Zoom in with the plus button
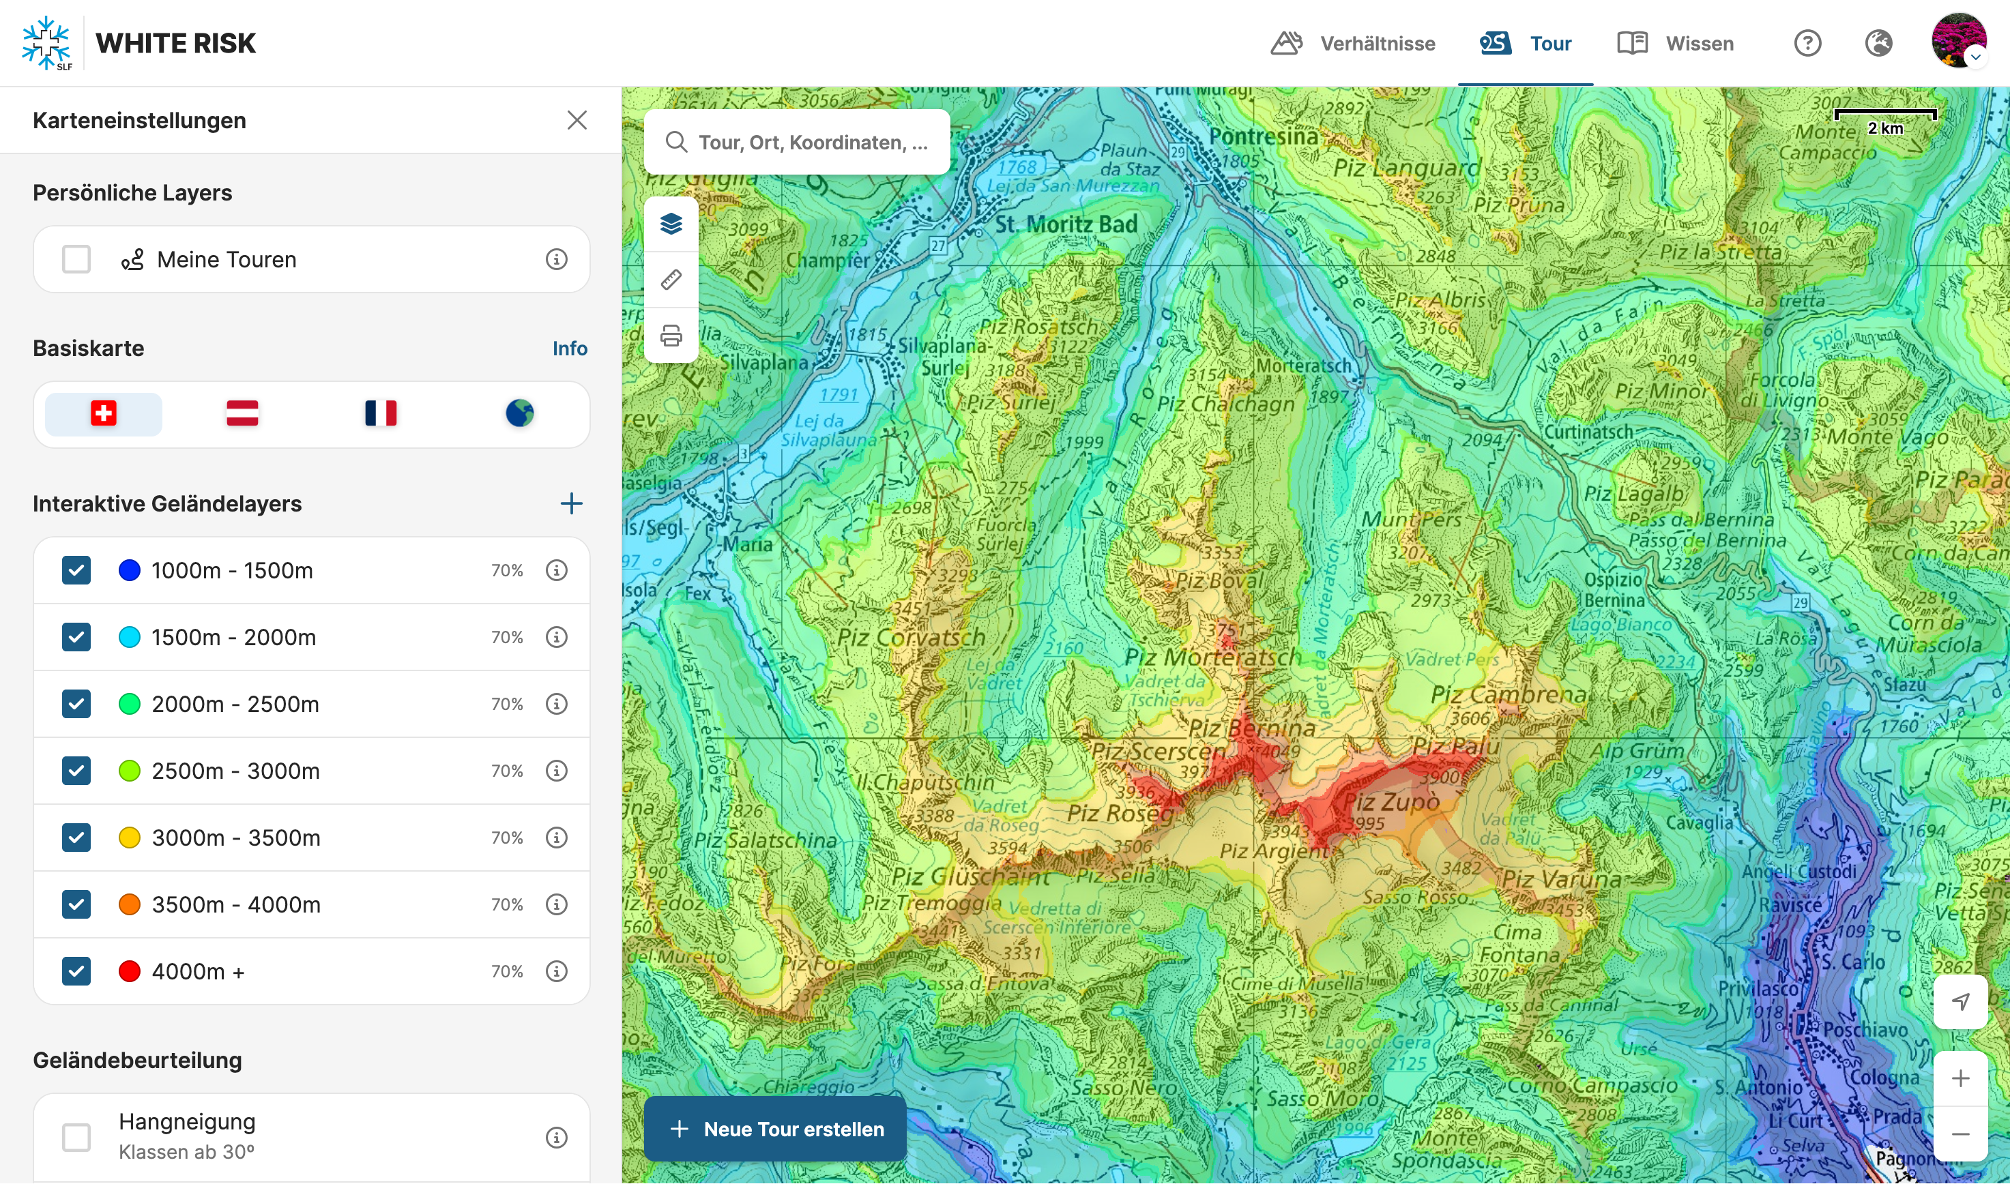The width and height of the screenshot is (2010, 1184). [1960, 1079]
